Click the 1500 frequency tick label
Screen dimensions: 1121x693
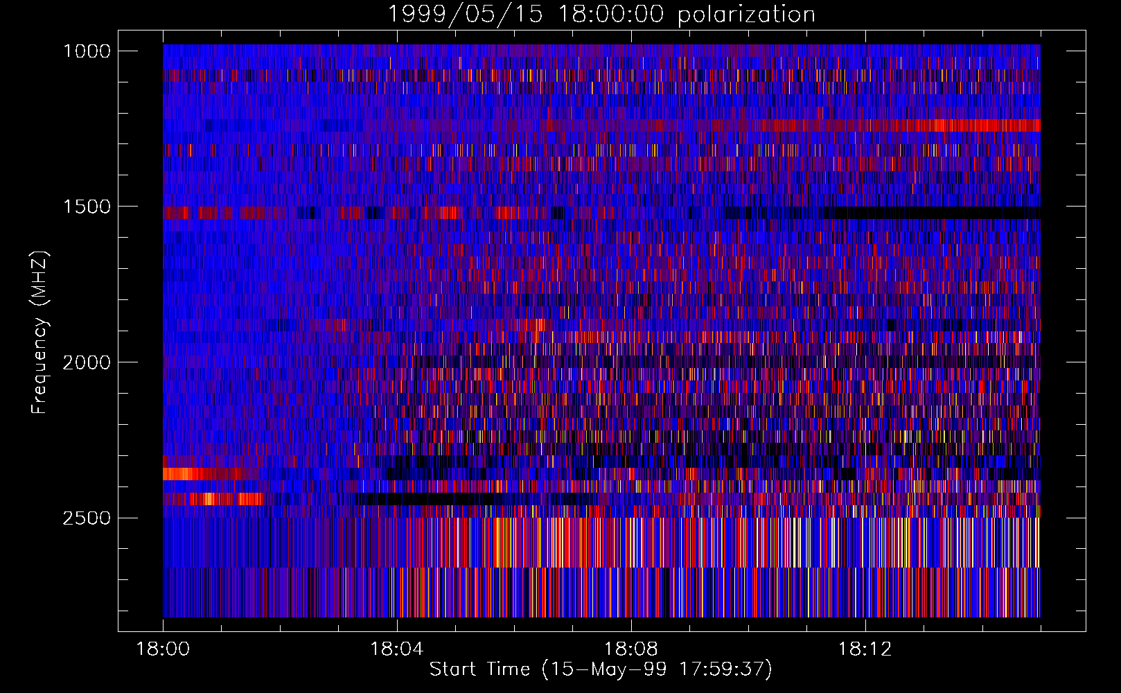point(87,207)
